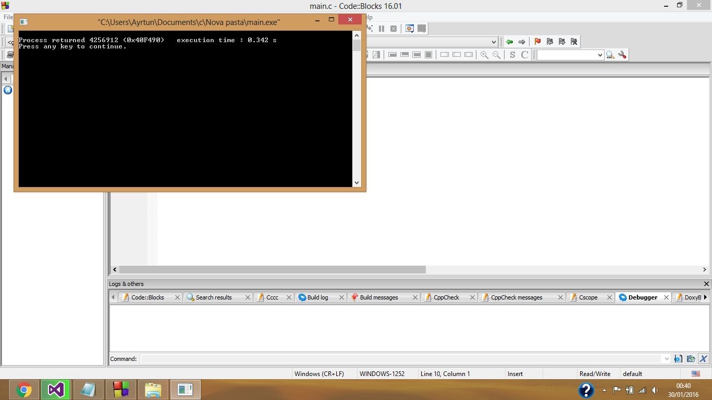Open the toolbar search text dropdown
Viewport: 712px width, 400px height.
tap(600, 55)
